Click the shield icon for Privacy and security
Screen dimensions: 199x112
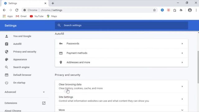(x=7, y=52)
